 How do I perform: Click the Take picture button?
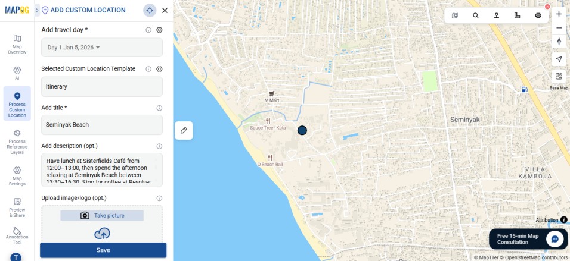102,216
